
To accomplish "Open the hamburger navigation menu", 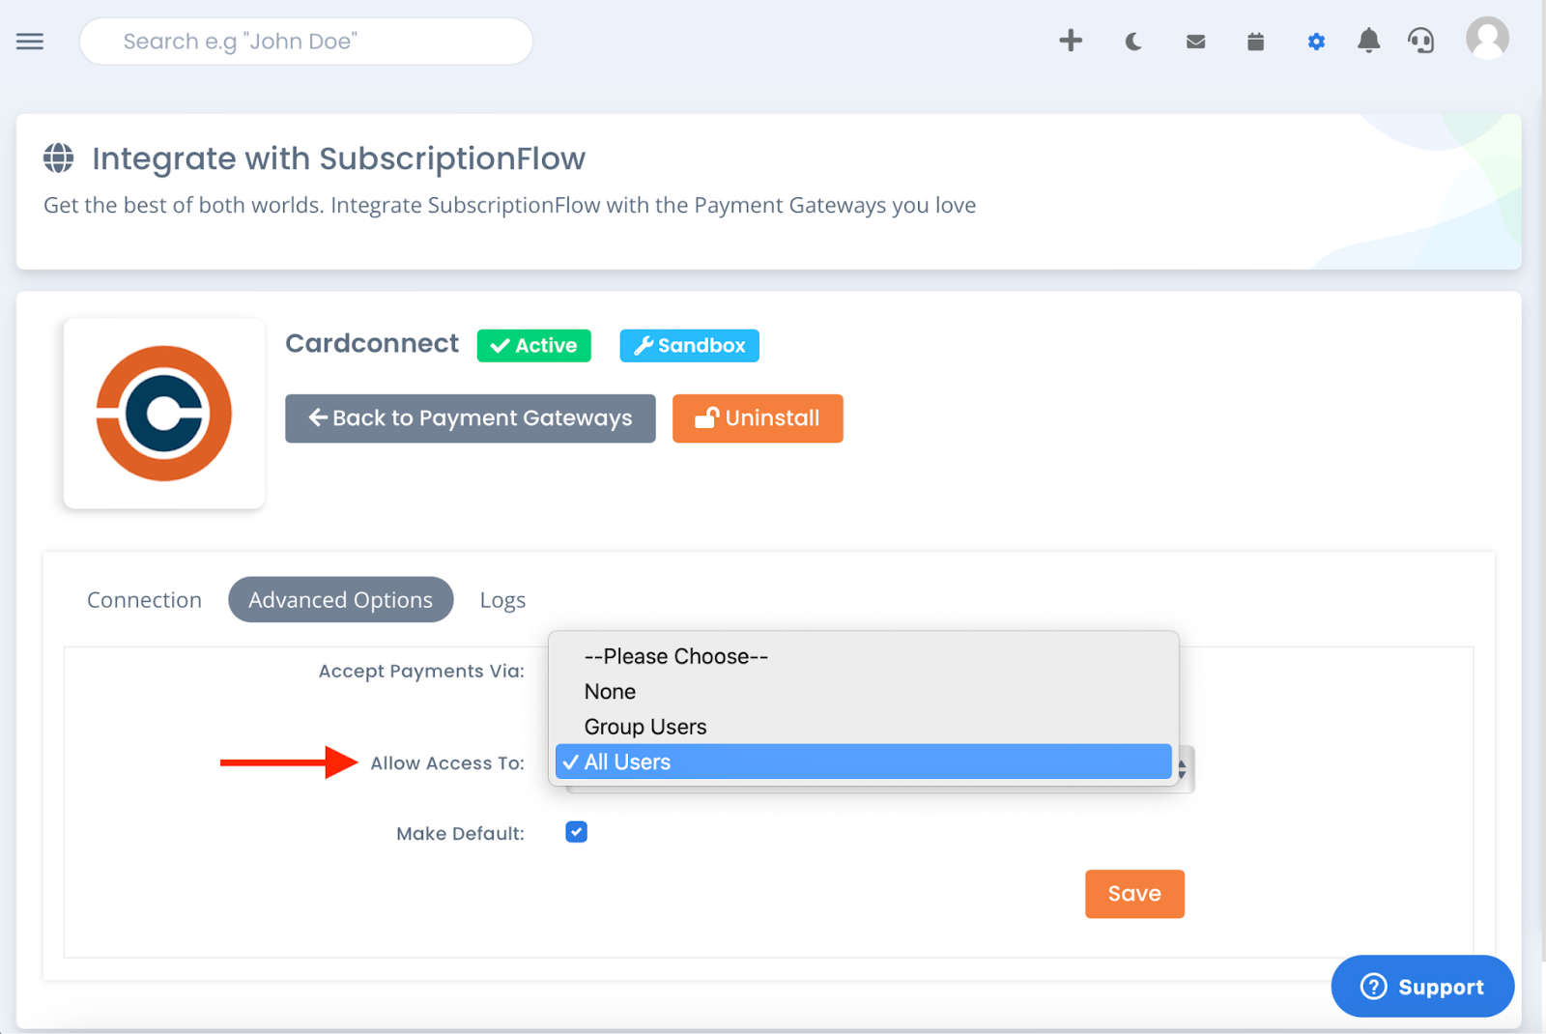I will pos(30,42).
